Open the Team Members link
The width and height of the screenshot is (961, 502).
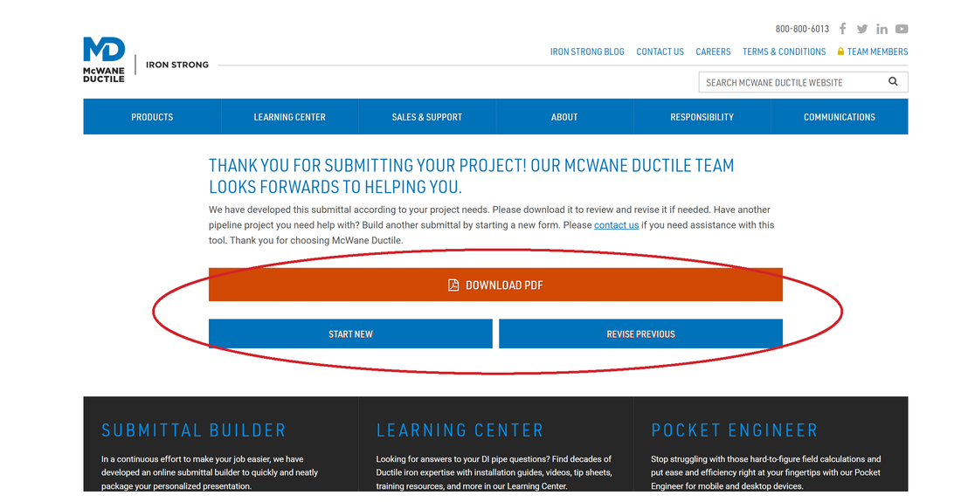878,52
